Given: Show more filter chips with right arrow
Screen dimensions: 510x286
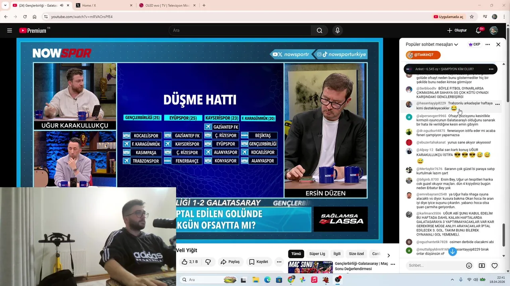Looking at the screenshot, I should [388, 255].
